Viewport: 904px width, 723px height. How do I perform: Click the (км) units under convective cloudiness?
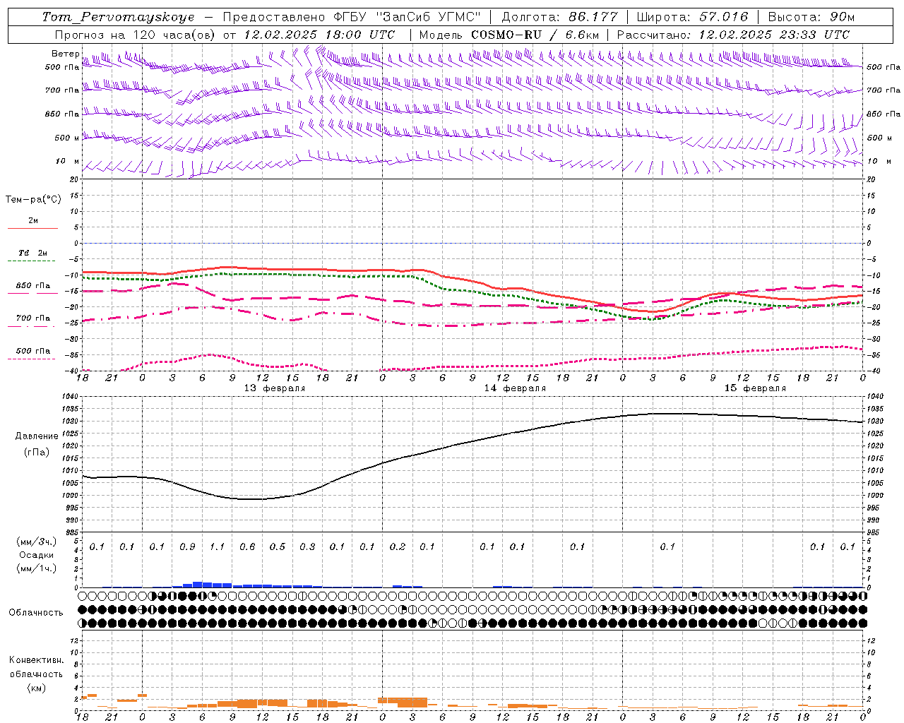36,688
